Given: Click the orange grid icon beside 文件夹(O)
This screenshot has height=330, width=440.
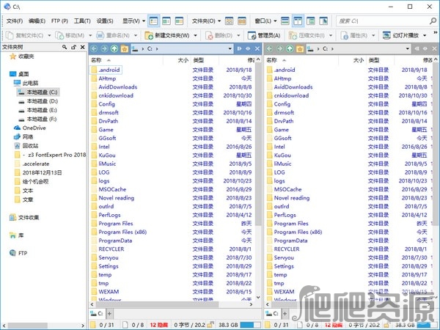Looking at the screenshot, I should 242,21.
